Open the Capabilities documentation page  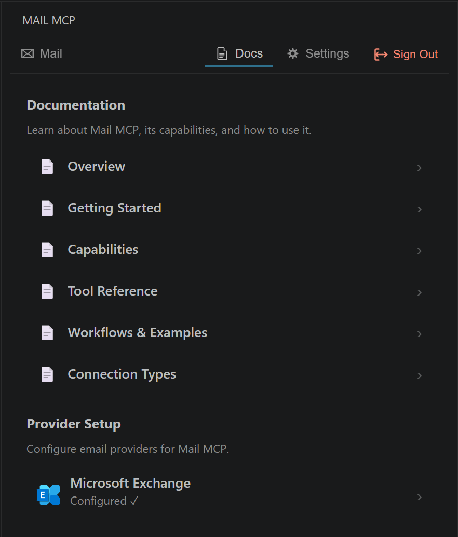tap(102, 249)
